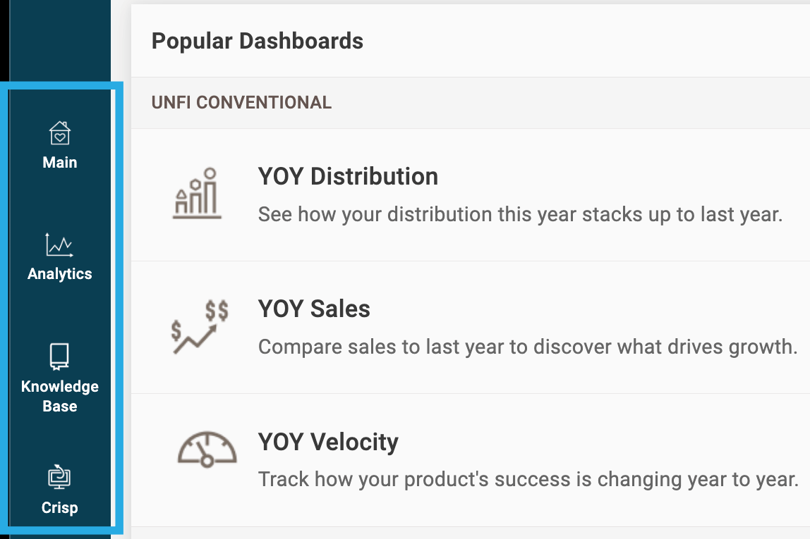Viewport: 810px width, 539px height.
Task: Open the Analytics chart icon
Action: pos(59,245)
